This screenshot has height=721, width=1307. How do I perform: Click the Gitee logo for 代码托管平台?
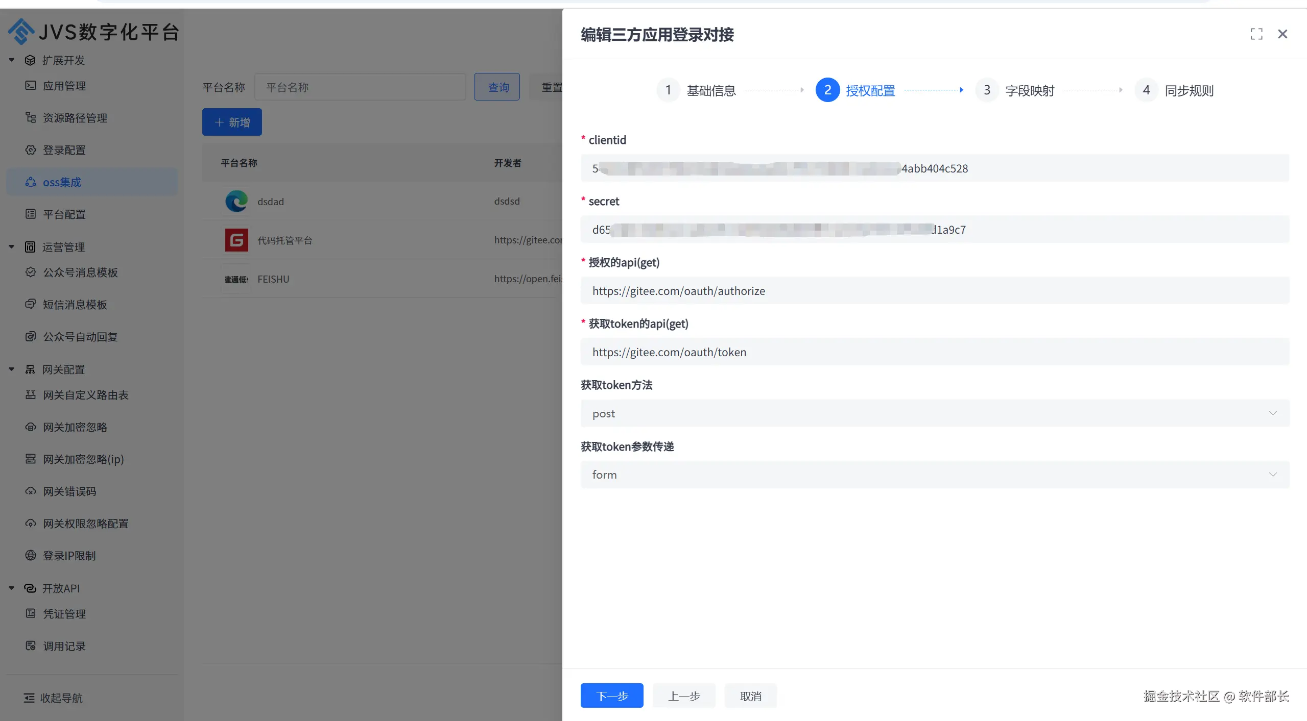point(236,240)
